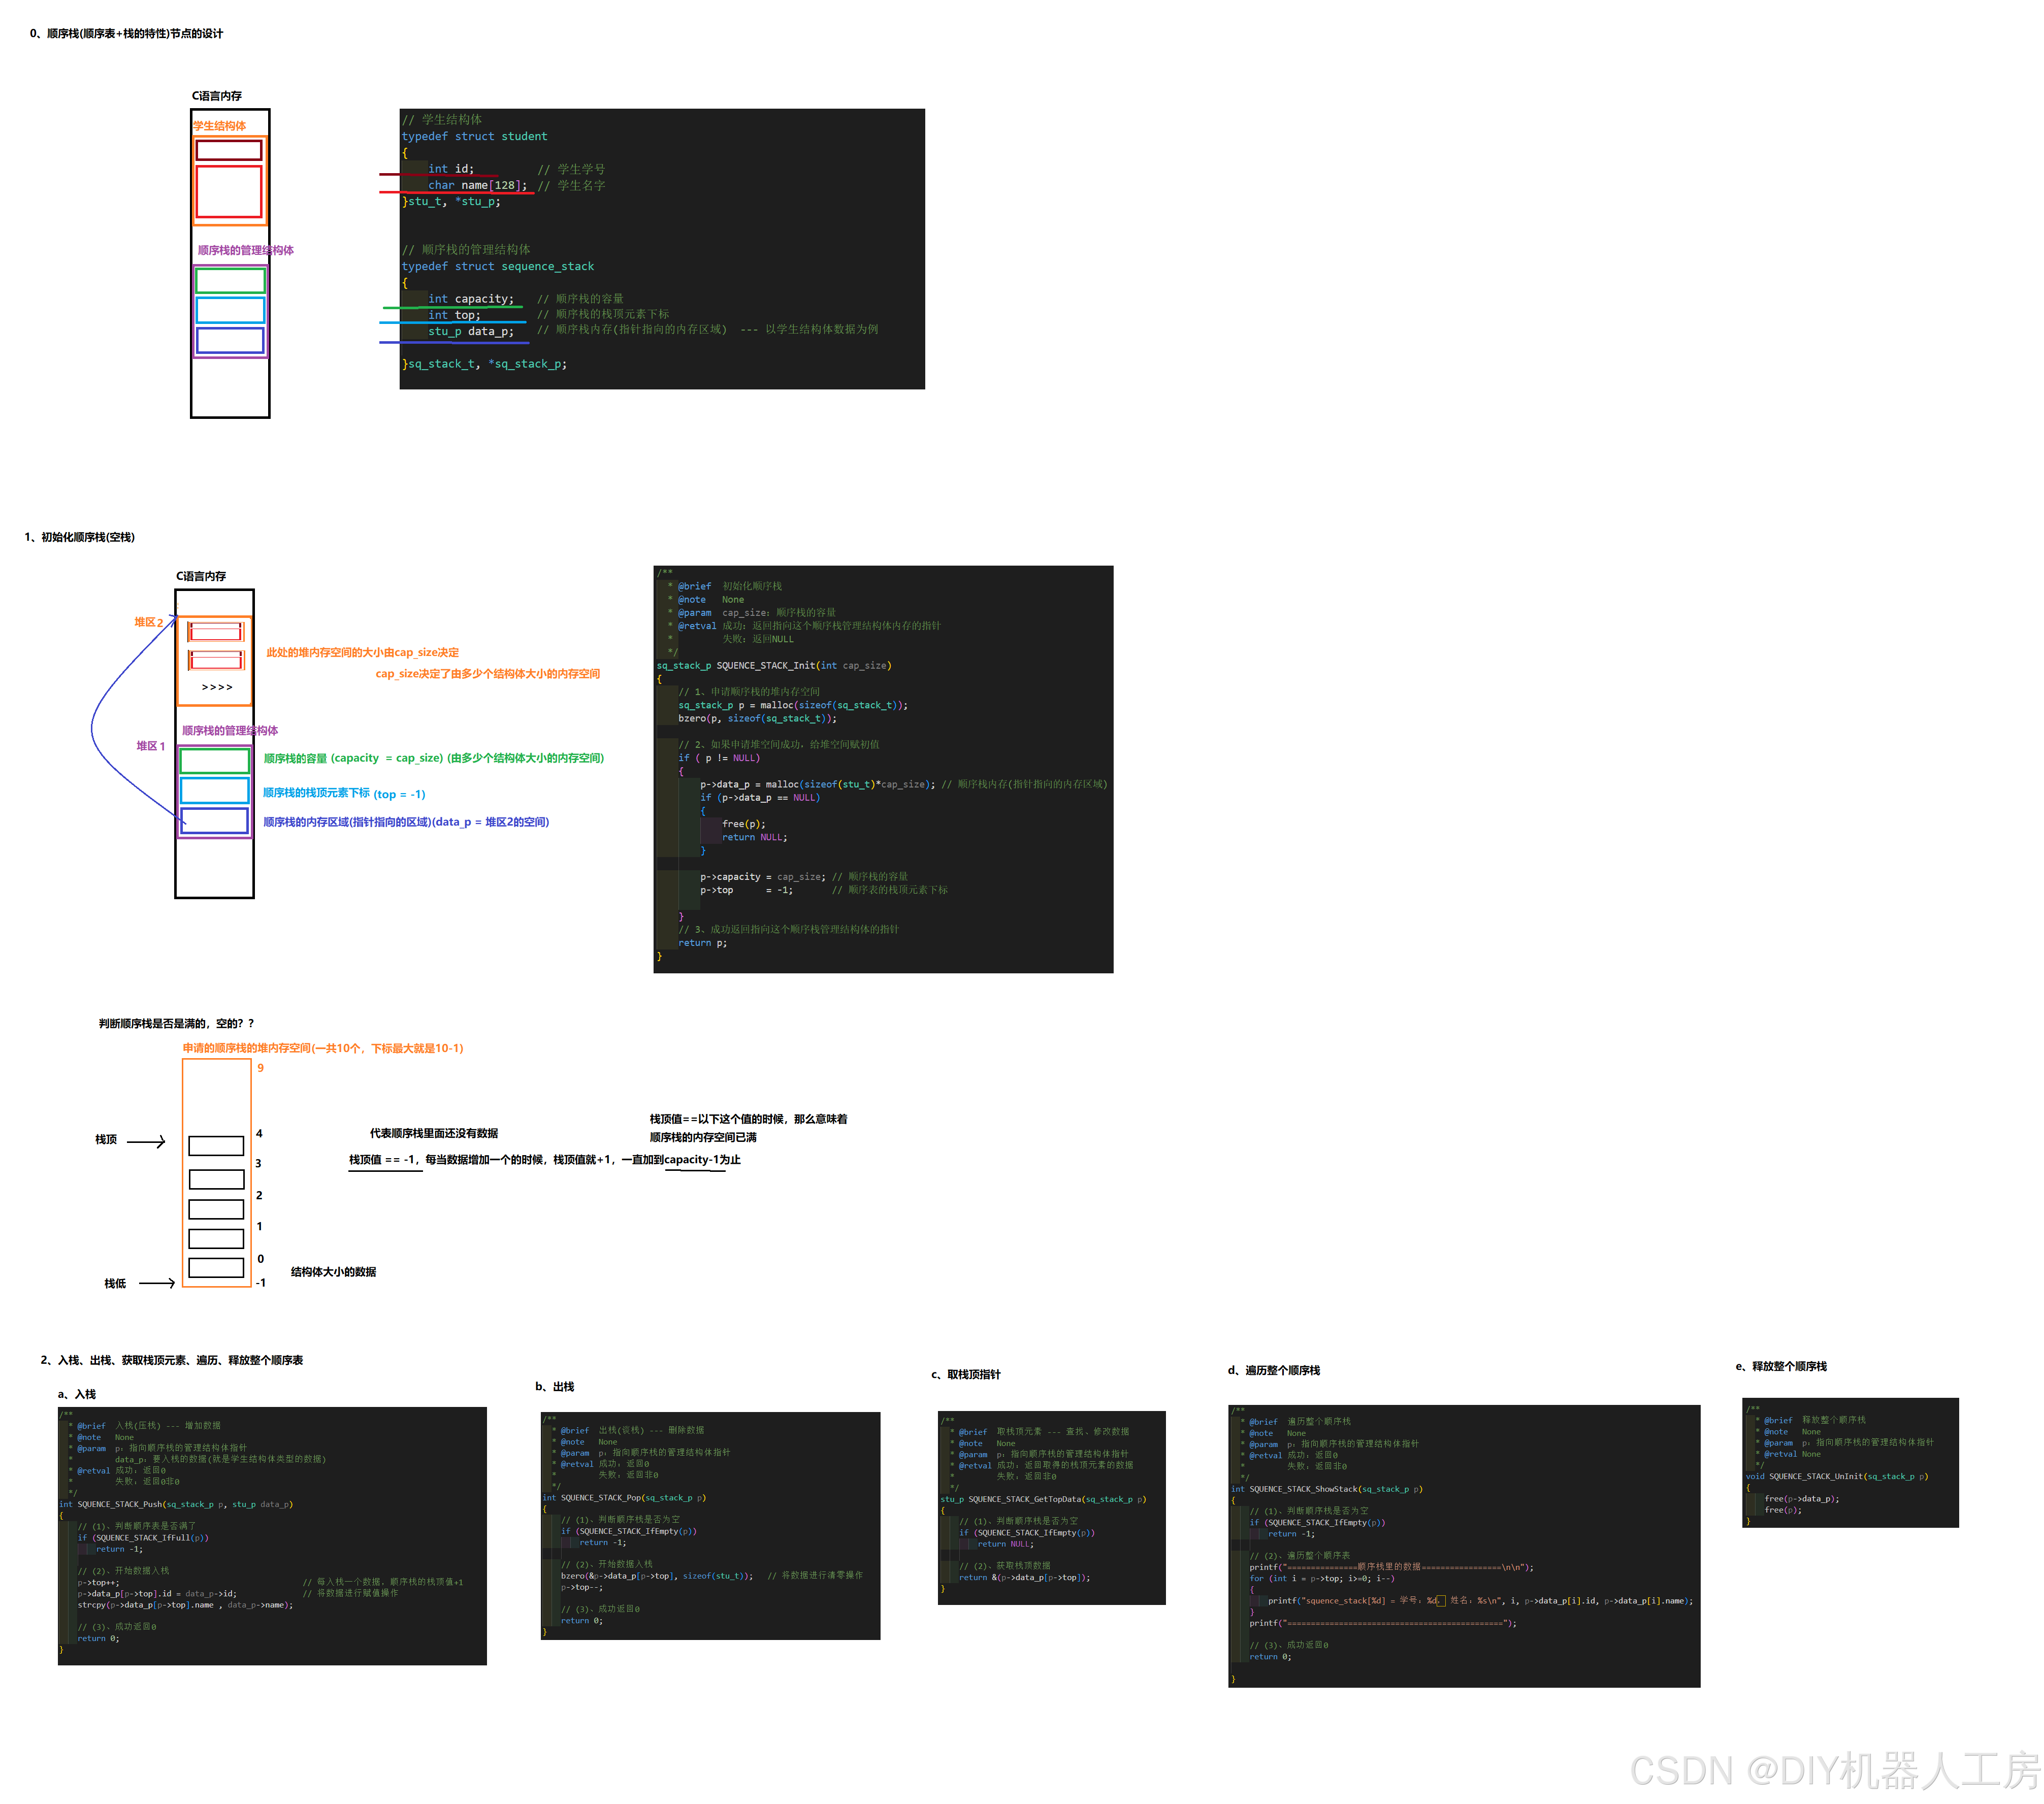
Task: Select the SQUENCE_STACK_ShowStack code snippet
Action: (x=1463, y=1545)
